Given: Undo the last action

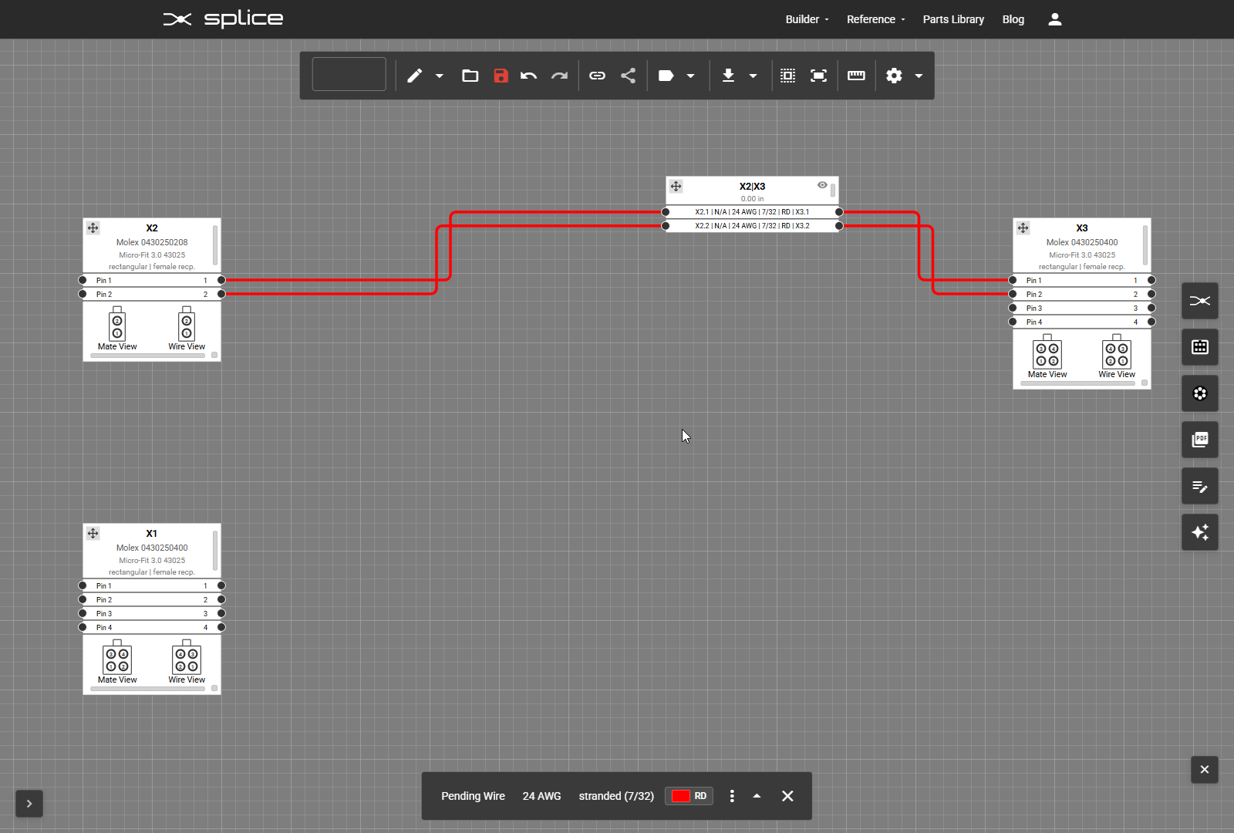Looking at the screenshot, I should click(528, 76).
